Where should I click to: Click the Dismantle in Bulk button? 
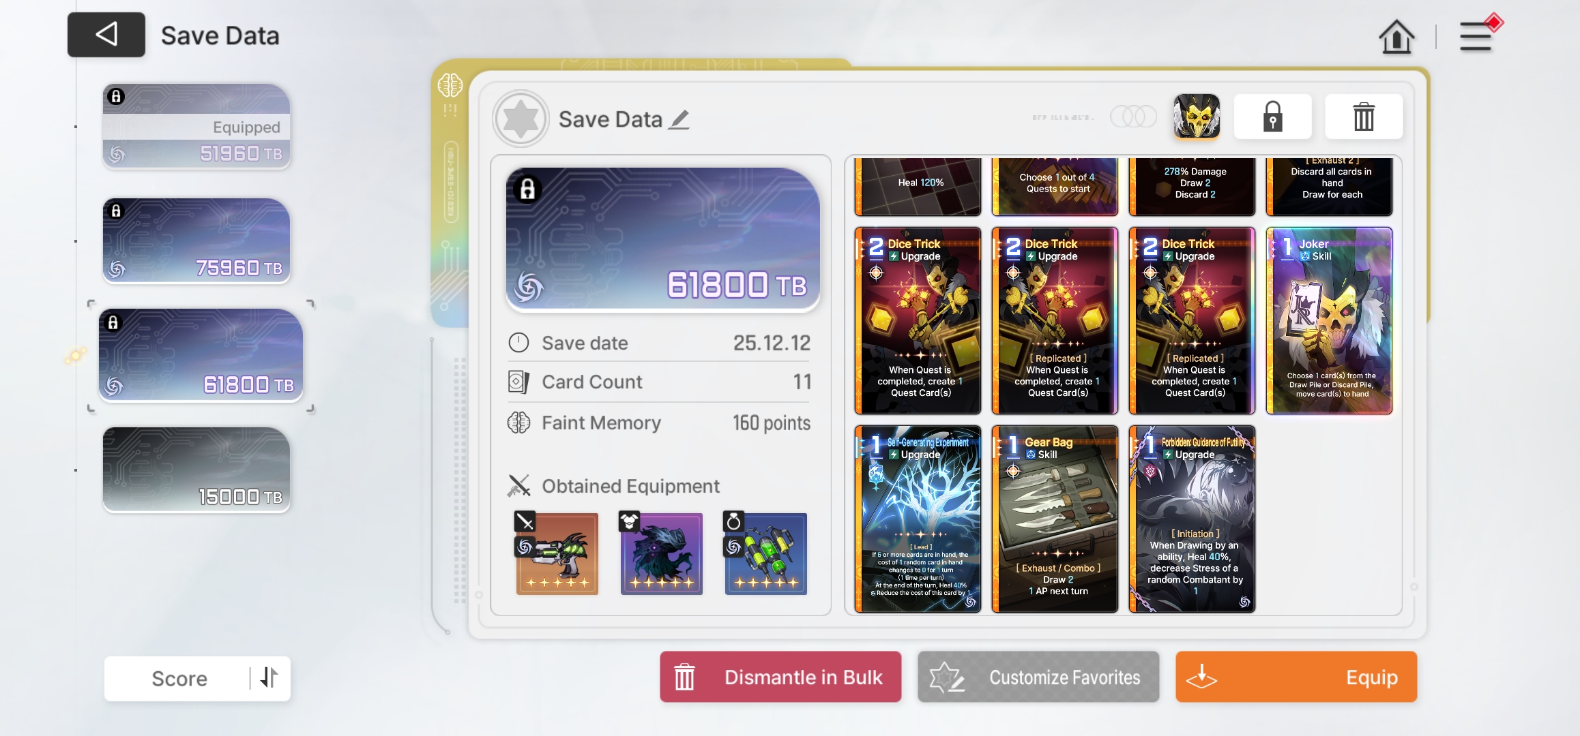(x=780, y=677)
